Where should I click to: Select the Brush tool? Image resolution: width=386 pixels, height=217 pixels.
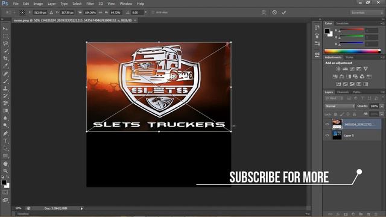[5, 81]
